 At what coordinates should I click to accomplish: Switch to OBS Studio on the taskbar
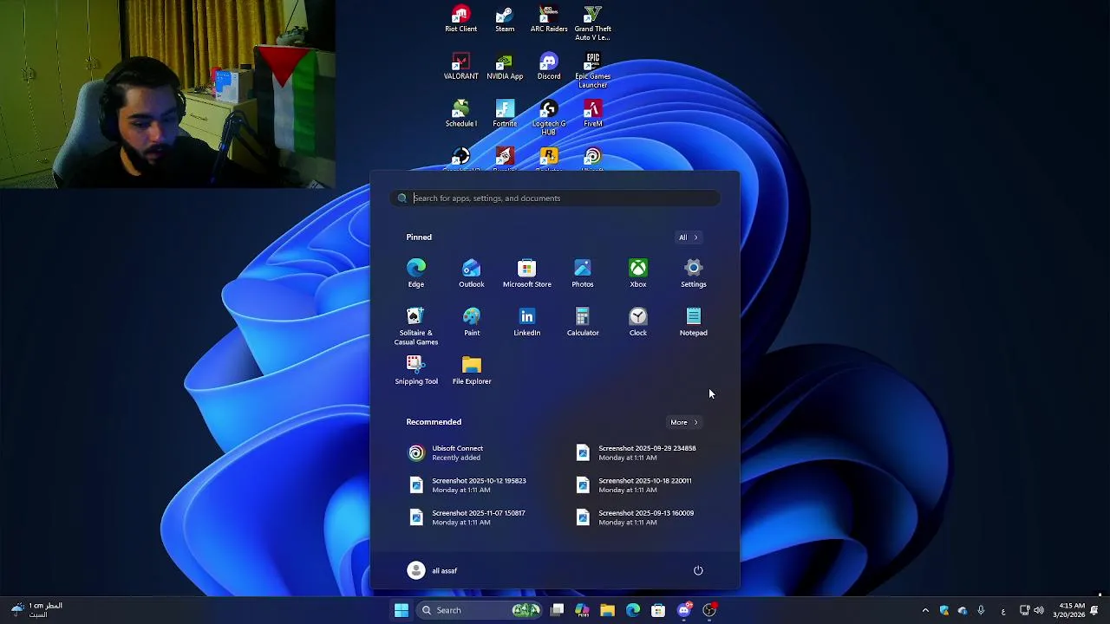(x=709, y=610)
